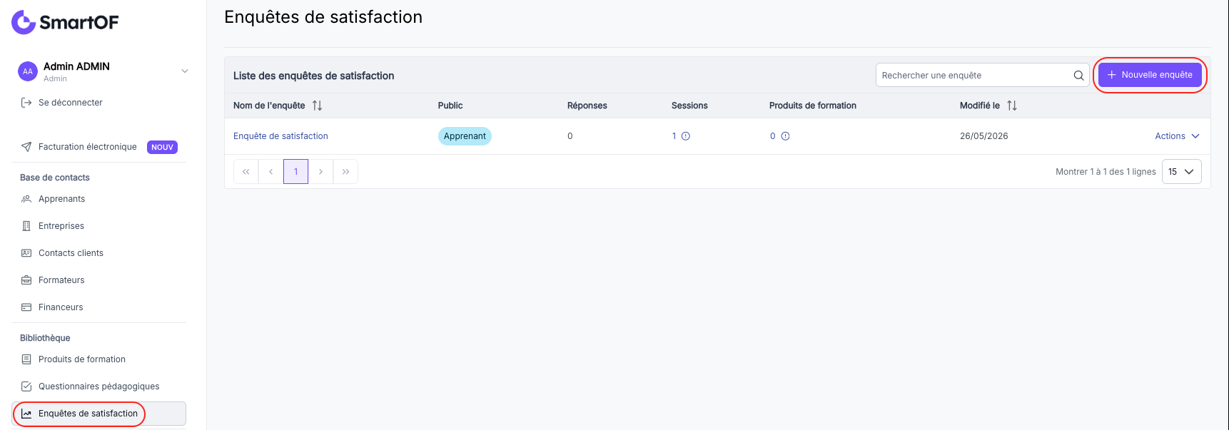Click the AA user avatar
This screenshot has width=1229, height=430.
click(x=28, y=71)
